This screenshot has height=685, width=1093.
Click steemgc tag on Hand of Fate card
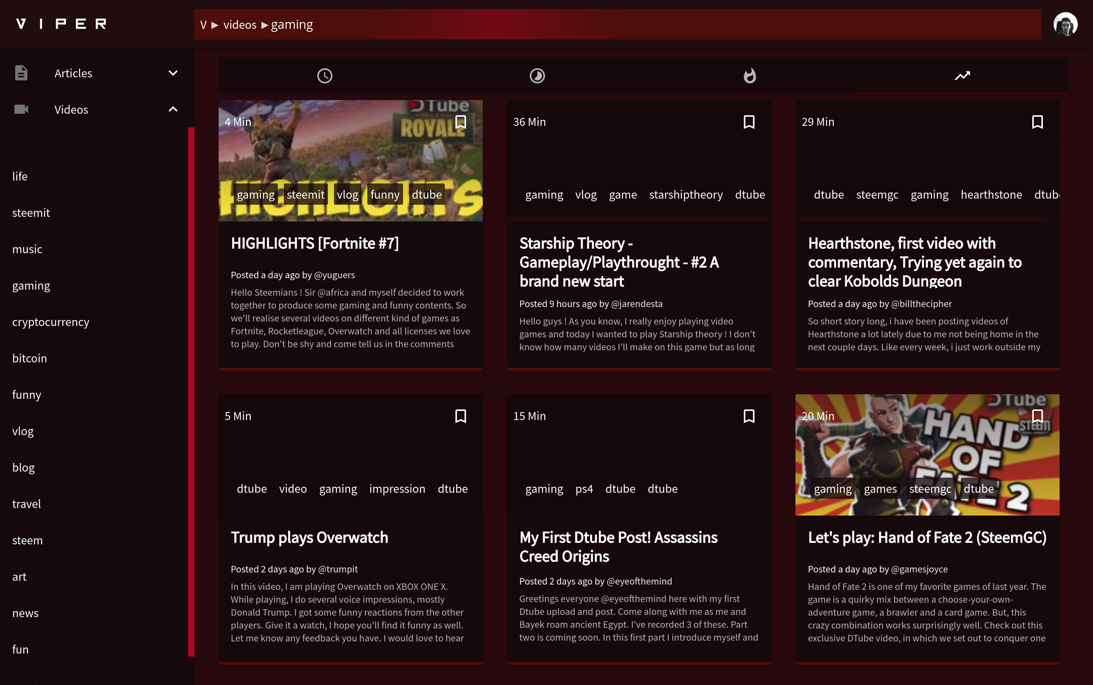[x=930, y=489]
